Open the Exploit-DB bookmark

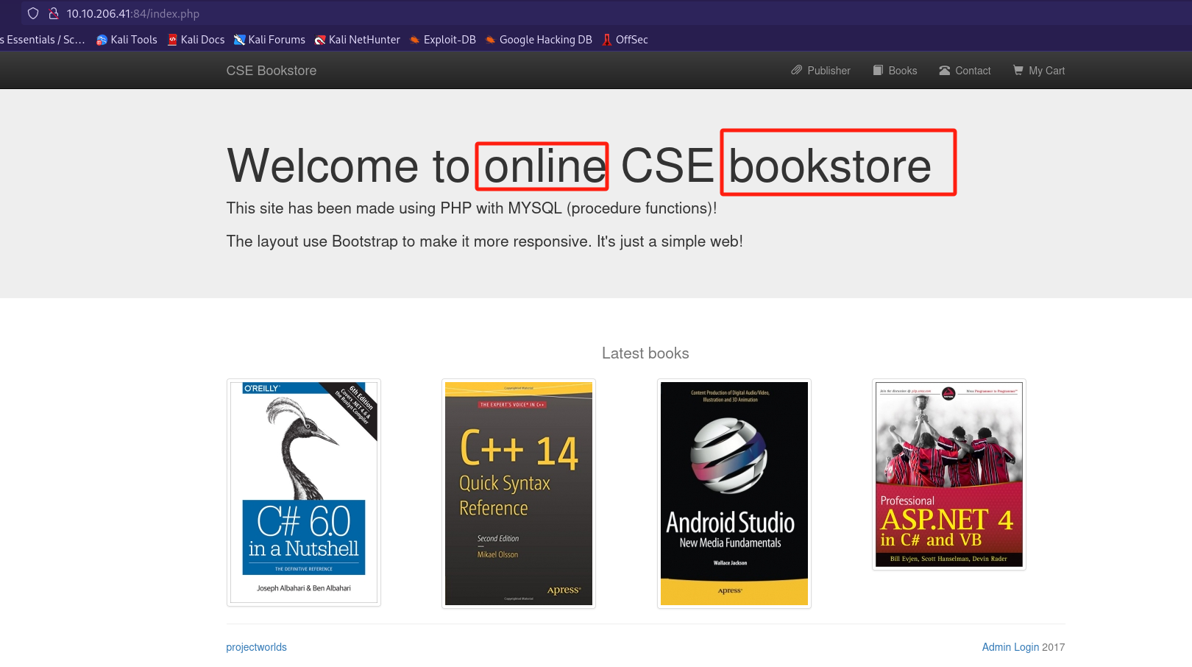coord(443,40)
